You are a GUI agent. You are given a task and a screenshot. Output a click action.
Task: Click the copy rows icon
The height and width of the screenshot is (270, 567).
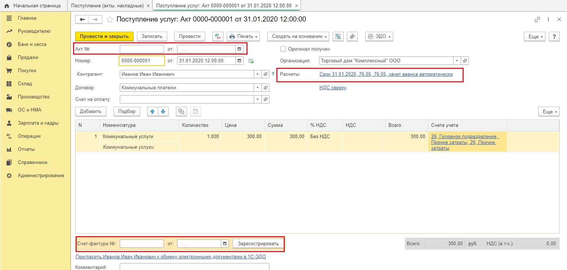(x=181, y=111)
